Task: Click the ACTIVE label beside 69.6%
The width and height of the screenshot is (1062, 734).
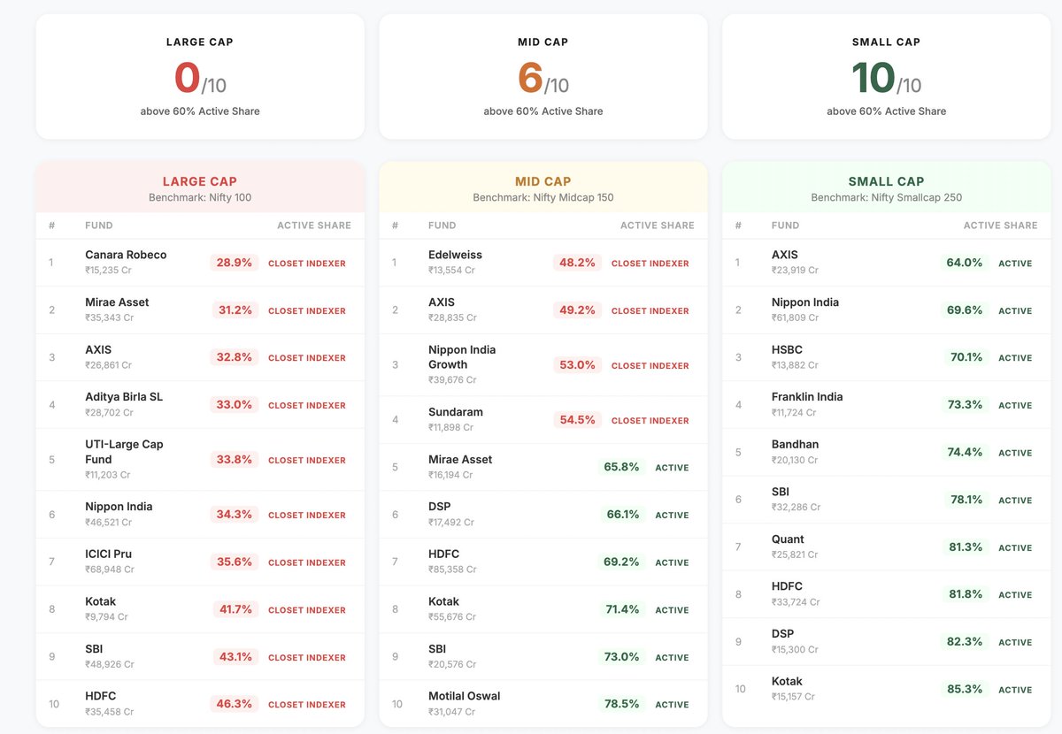Action: [1015, 311]
